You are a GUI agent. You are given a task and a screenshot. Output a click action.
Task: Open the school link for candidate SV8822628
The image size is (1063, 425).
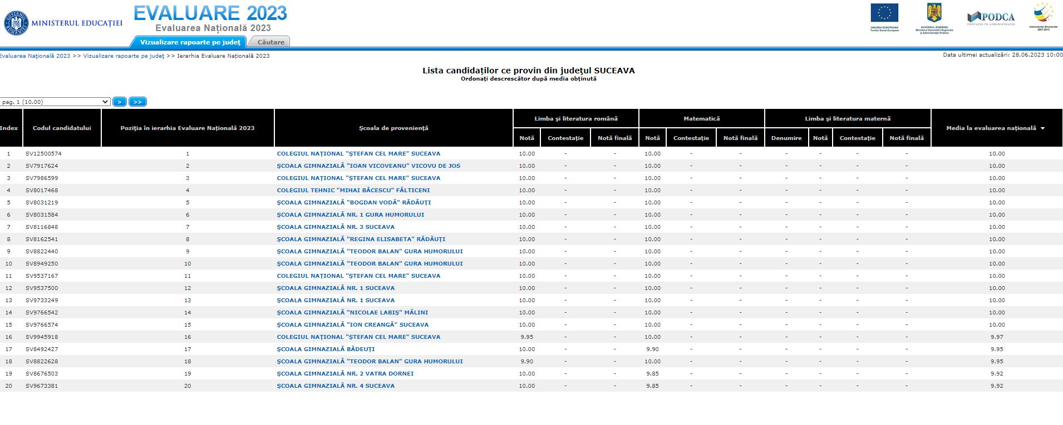tap(370, 361)
